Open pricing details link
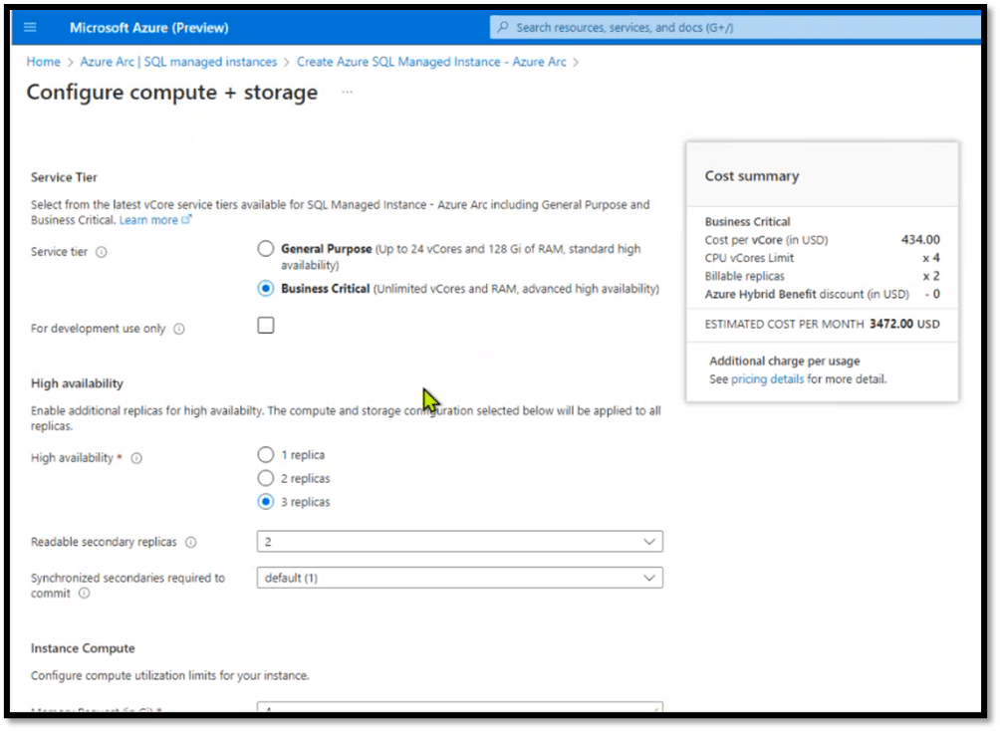 pos(767,378)
